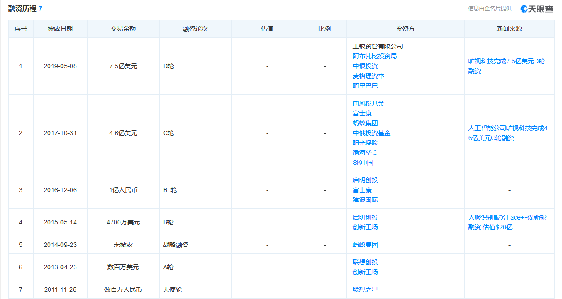
Task: Click the 融资轮次 column header
Action: (x=195, y=29)
